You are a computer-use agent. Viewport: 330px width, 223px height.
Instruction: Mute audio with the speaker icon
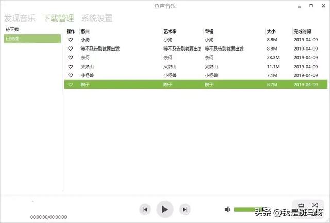coord(227,209)
